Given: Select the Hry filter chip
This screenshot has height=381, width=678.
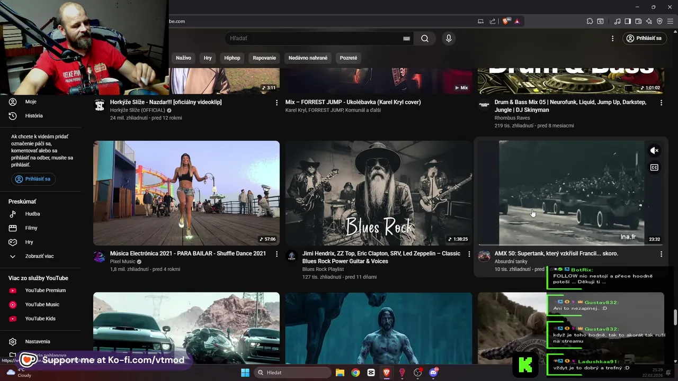Looking at the screenshot, I should [x=208, y=58].
